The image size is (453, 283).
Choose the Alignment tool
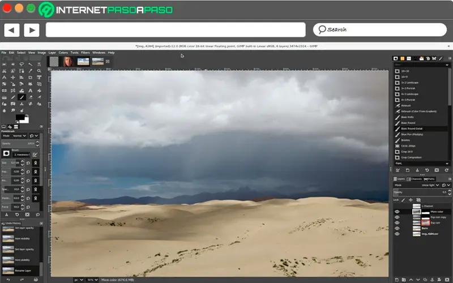pos(22,78)
